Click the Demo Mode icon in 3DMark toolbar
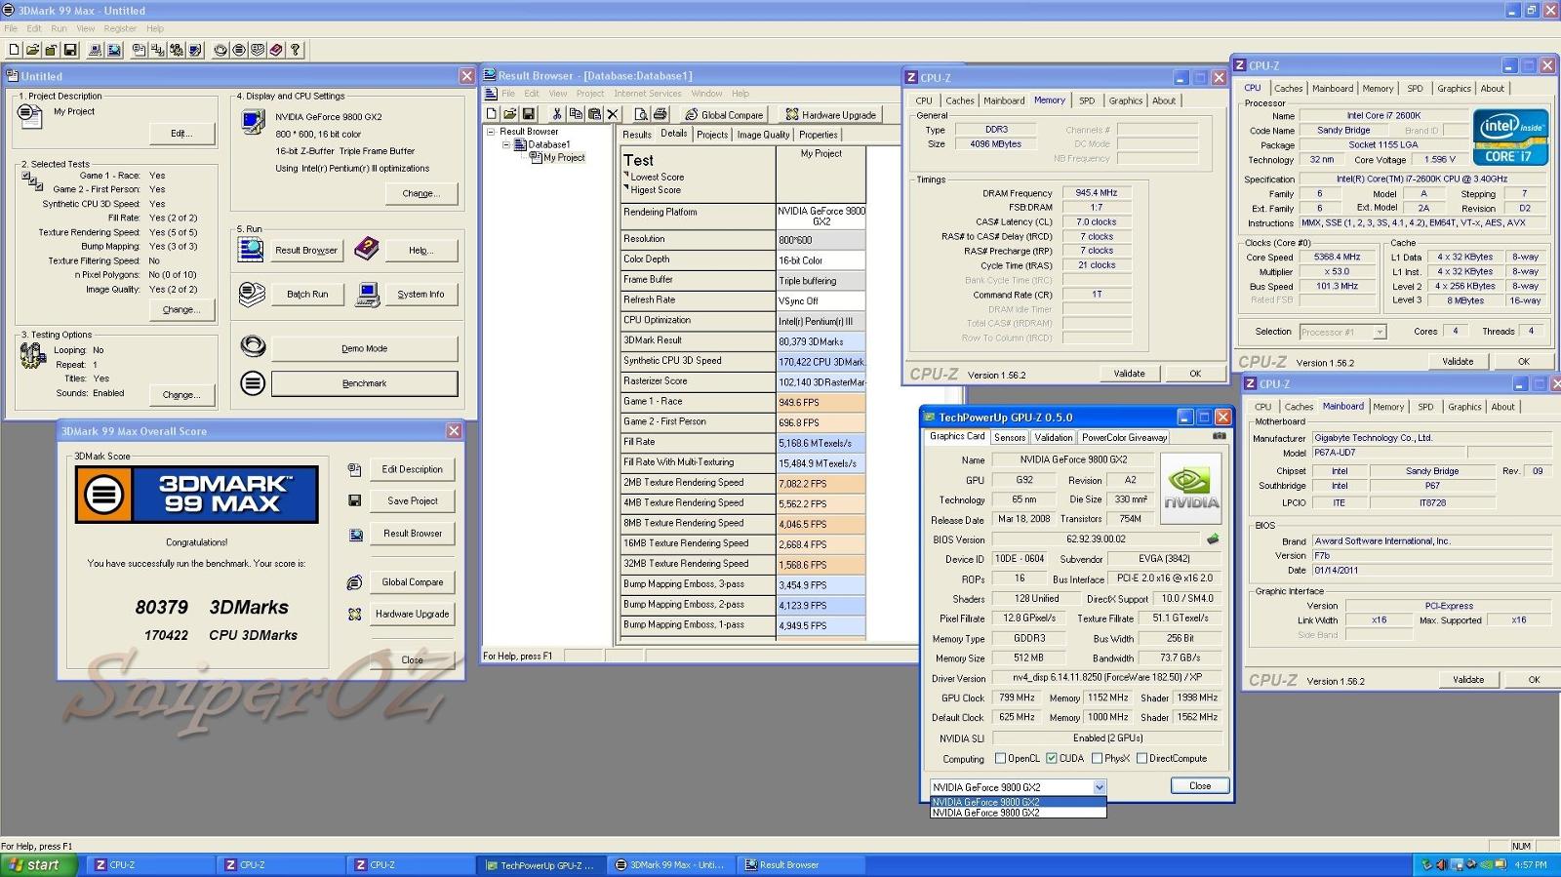This screenshot has width=1561, height=877. tap(220, 49)
